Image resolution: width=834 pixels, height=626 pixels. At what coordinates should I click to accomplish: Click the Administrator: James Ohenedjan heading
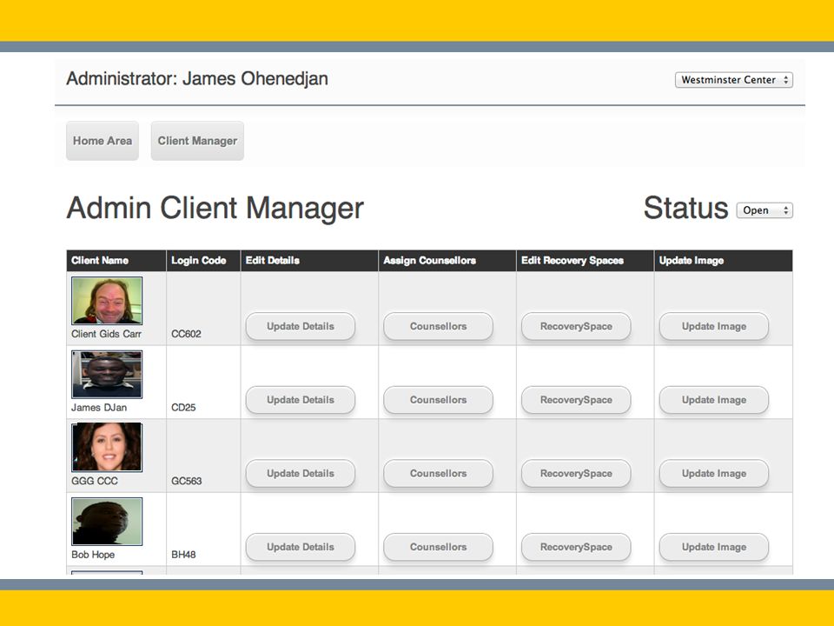coord(197,79)
